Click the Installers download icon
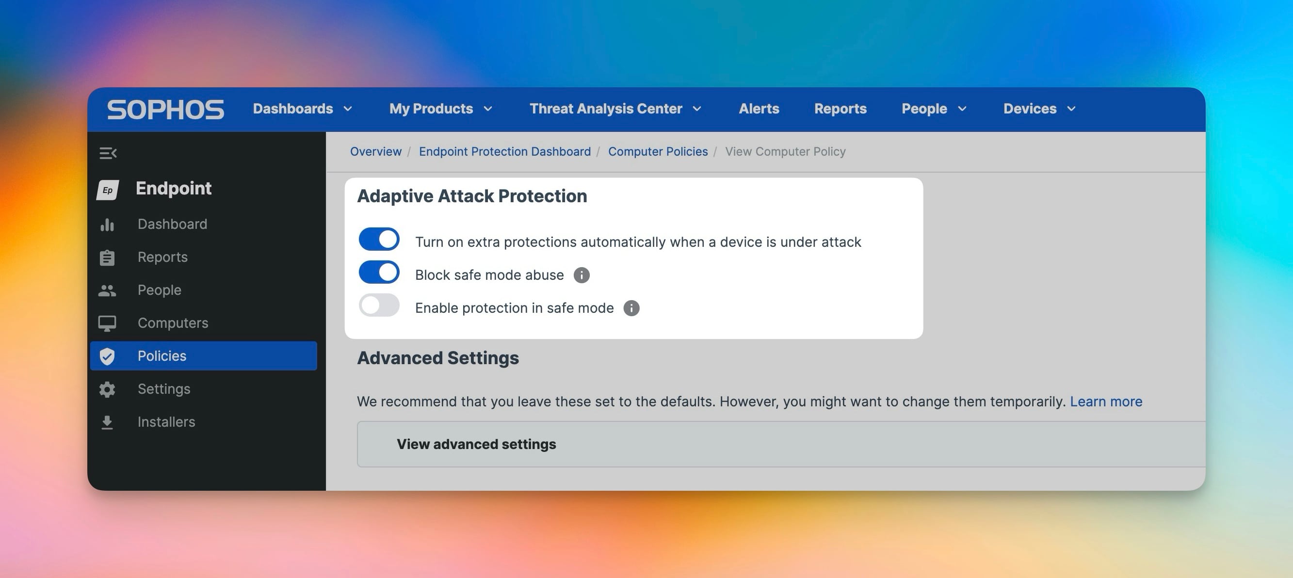Screen dimensions: 1293x578 107,422
